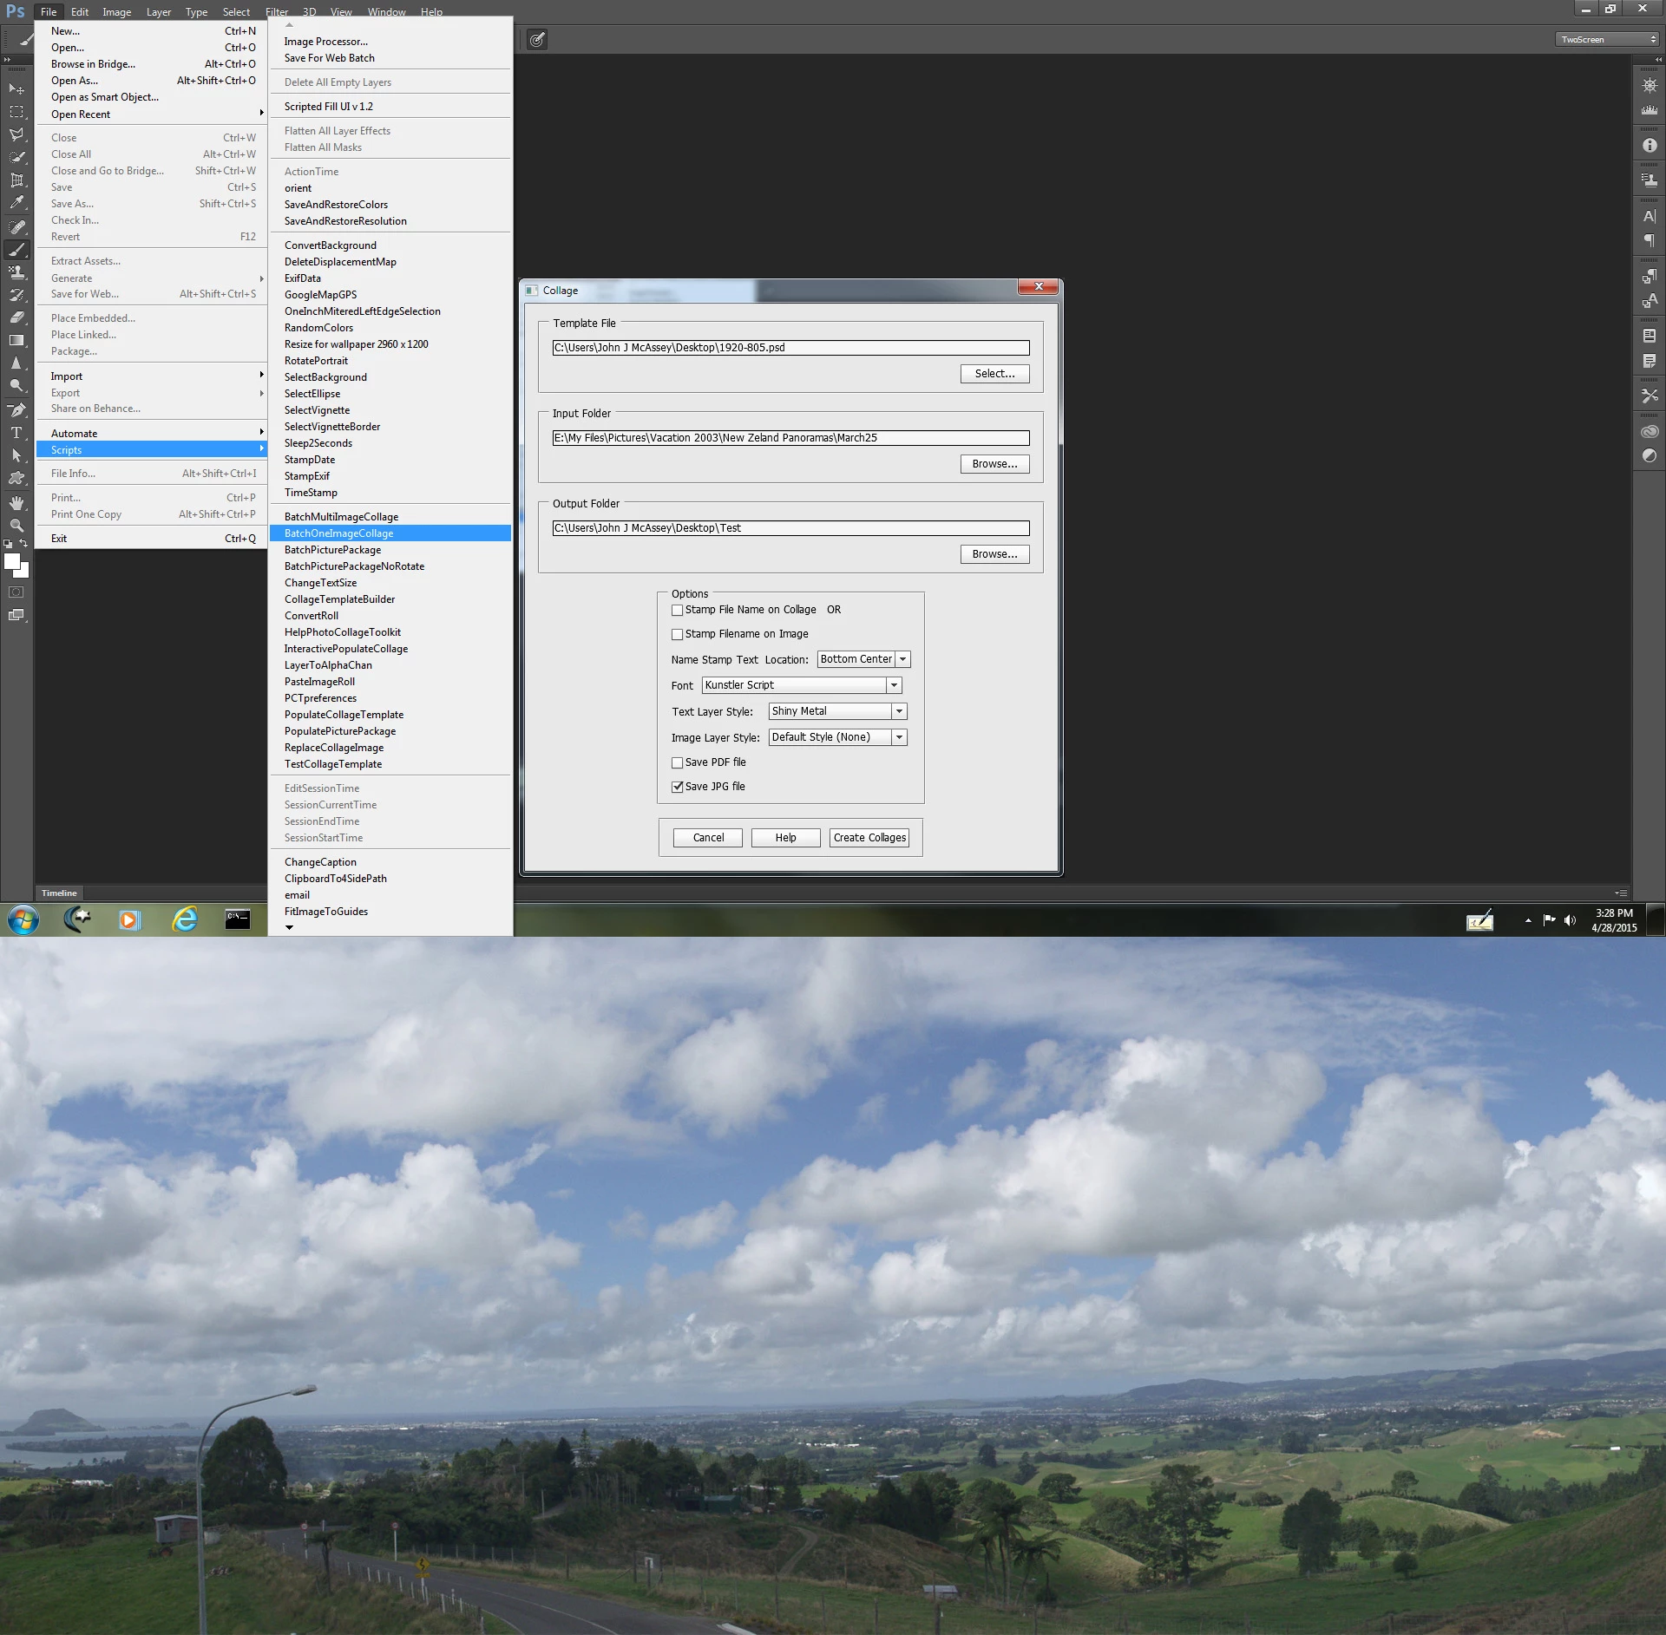Select the Zoom tool in toolbar
Screen dimensions: 1666x1635
(x=16, y=526)
